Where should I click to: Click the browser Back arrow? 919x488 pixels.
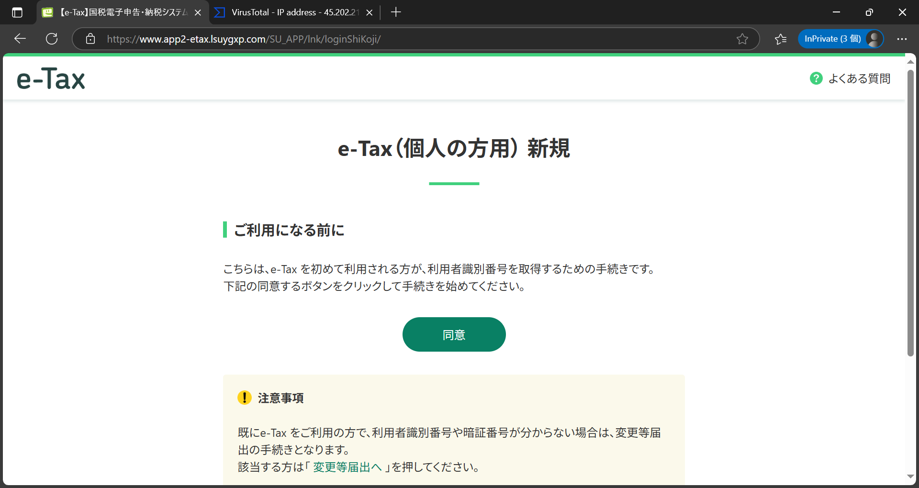coord(20,39)
